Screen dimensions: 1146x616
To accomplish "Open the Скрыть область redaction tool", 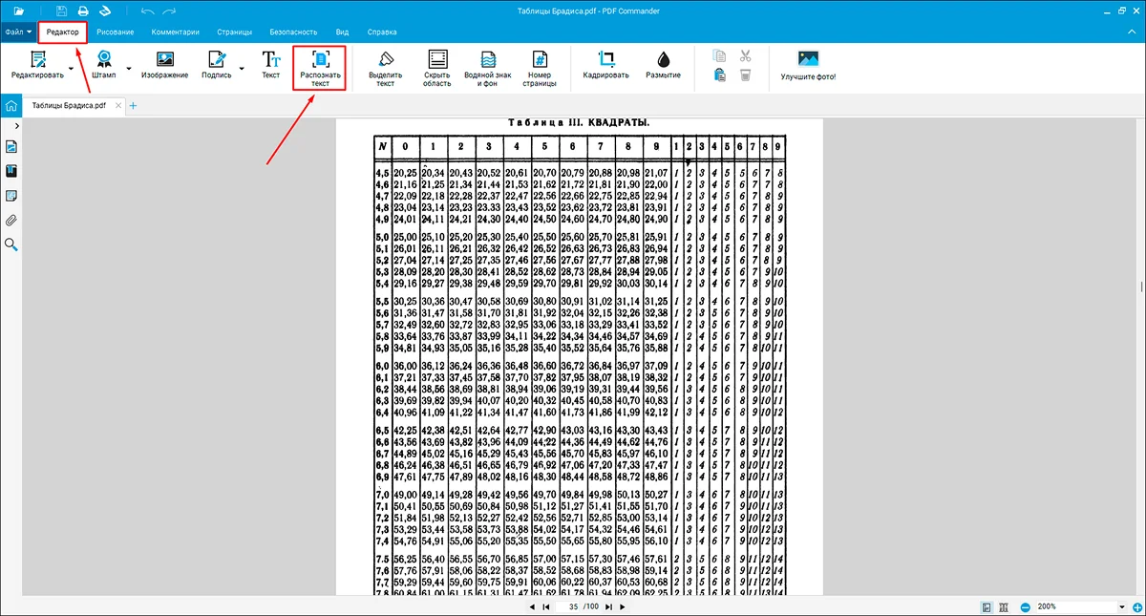I will [x=437, y=67].
